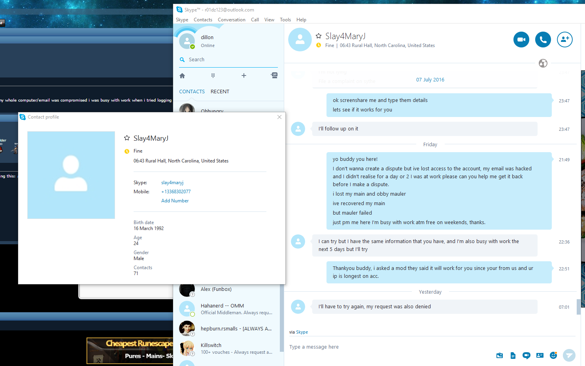Click the slay4maryj Skype name link
The image size is (585, 366).
(x=172, y=183)
